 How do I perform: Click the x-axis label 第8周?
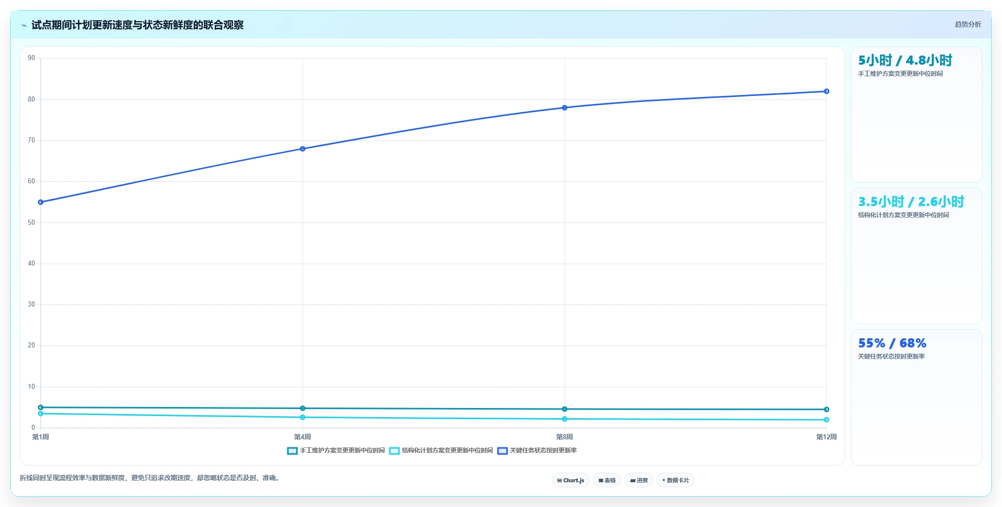pyautogui.click(x=565, y=437)
